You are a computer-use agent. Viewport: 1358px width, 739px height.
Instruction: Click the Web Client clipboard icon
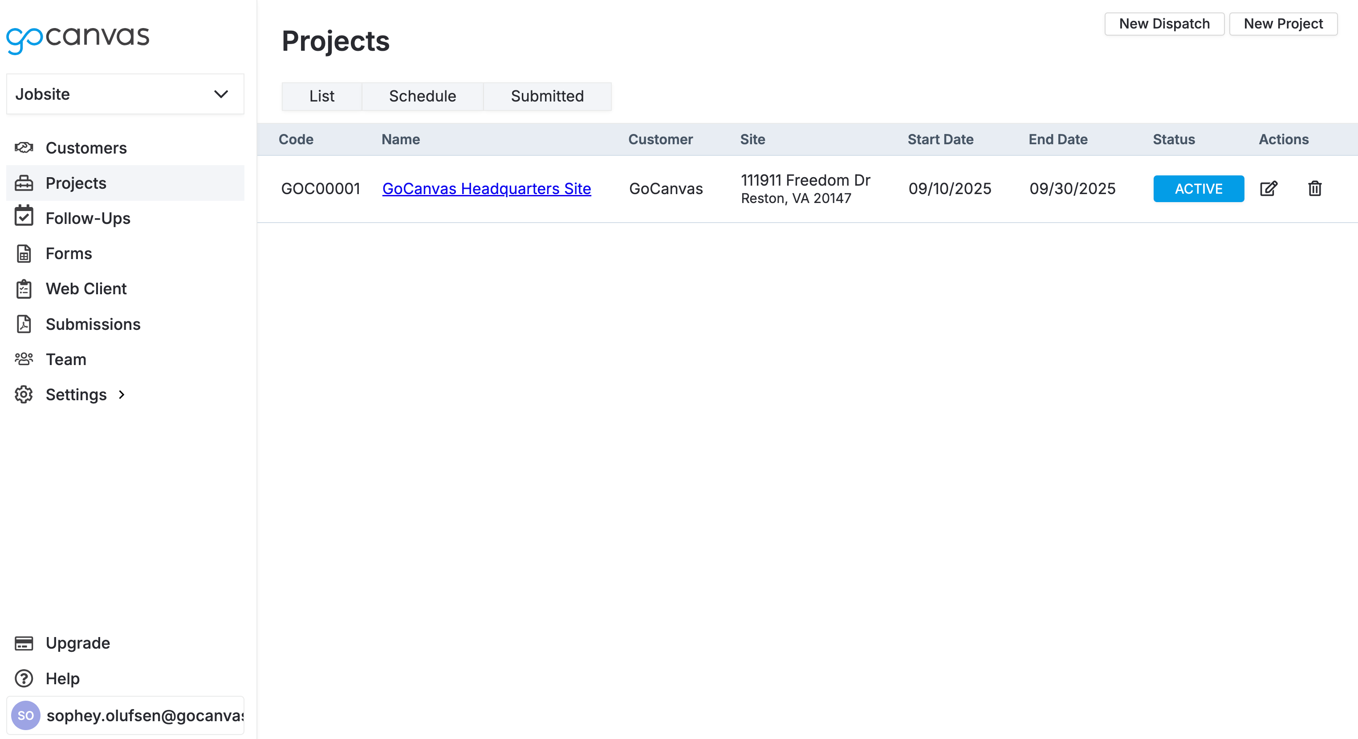[x=24, y=289]
